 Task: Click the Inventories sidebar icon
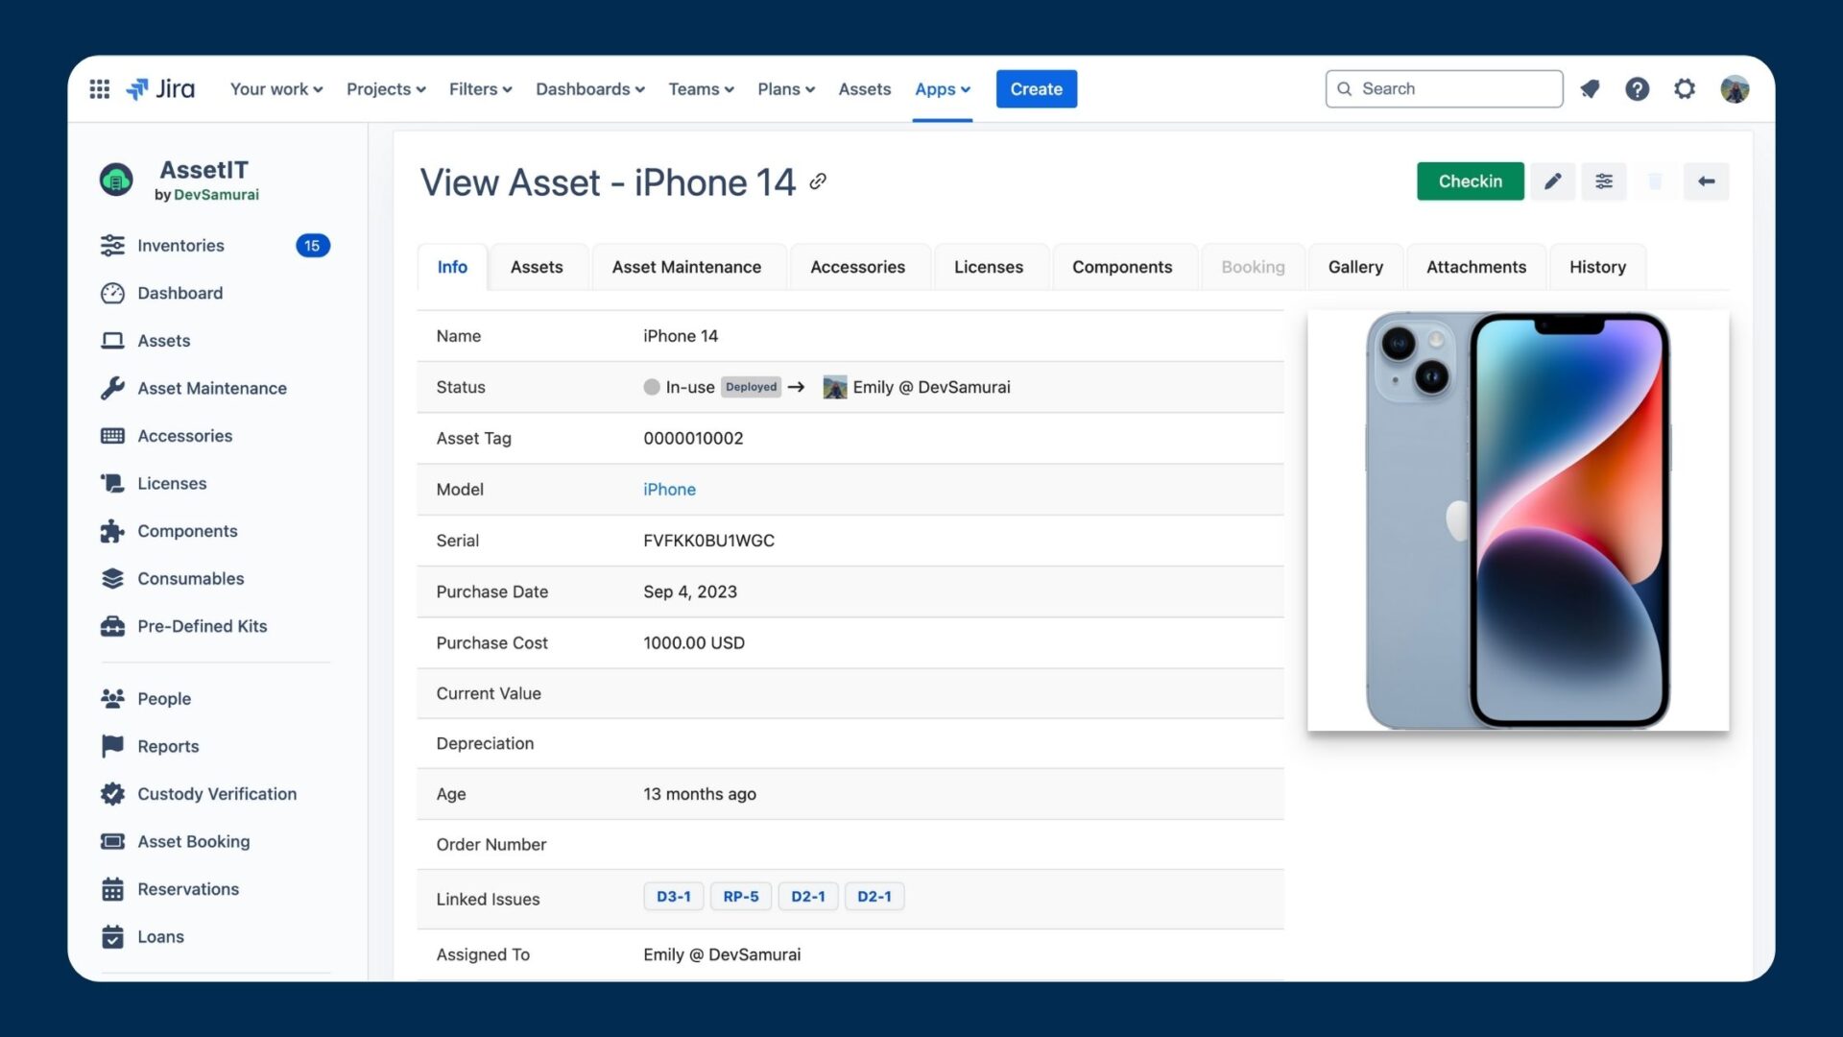112,247
